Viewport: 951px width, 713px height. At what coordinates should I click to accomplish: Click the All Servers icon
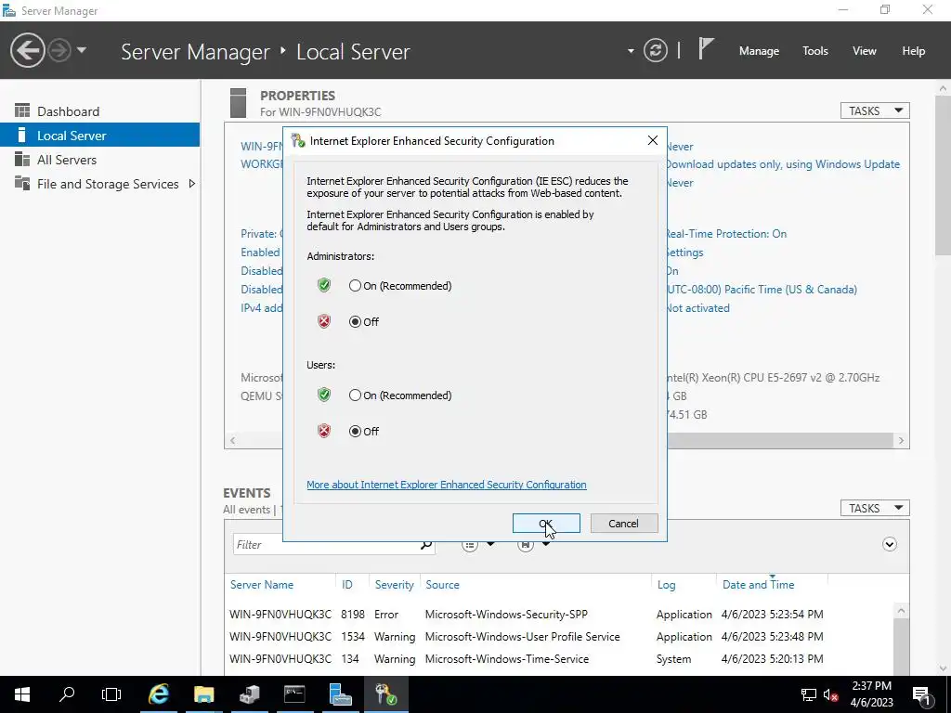[x=22, y=159]
